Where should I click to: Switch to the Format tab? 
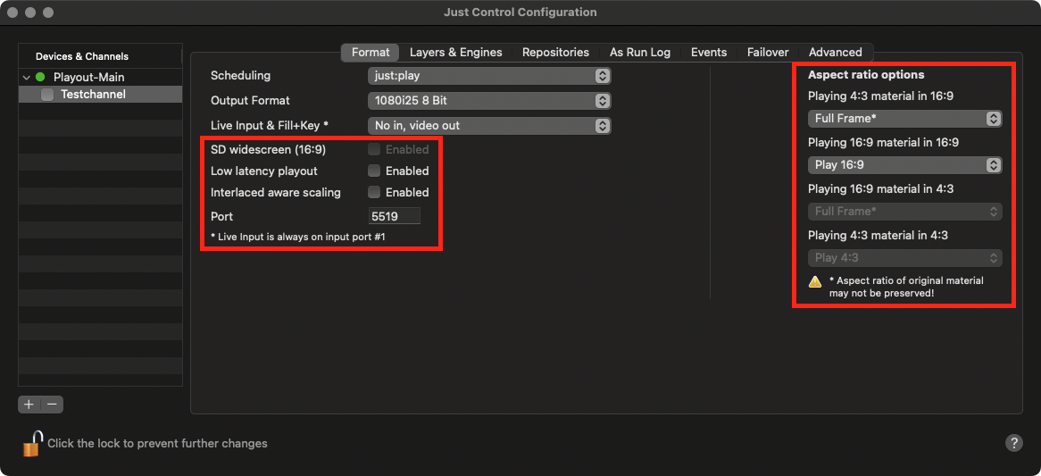(x=371, y=53)
